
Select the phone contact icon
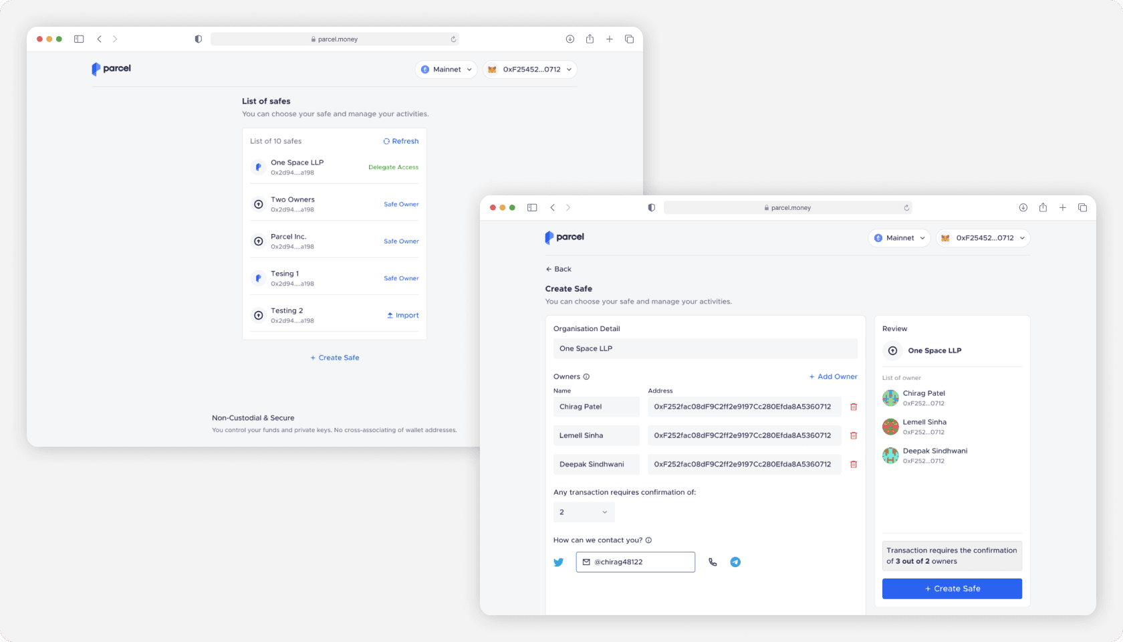coord(713,562)
